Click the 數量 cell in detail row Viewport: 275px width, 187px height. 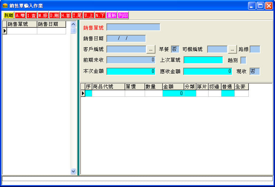(154, 93)
